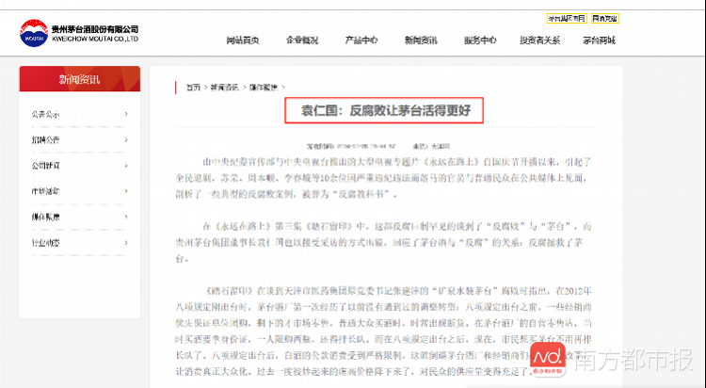Expand the 行业动态 chevron arrow

pyautogui.click(x=126, y=242)
